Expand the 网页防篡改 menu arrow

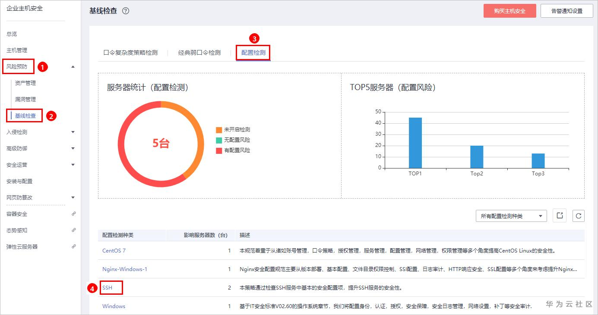coord(73,198)
